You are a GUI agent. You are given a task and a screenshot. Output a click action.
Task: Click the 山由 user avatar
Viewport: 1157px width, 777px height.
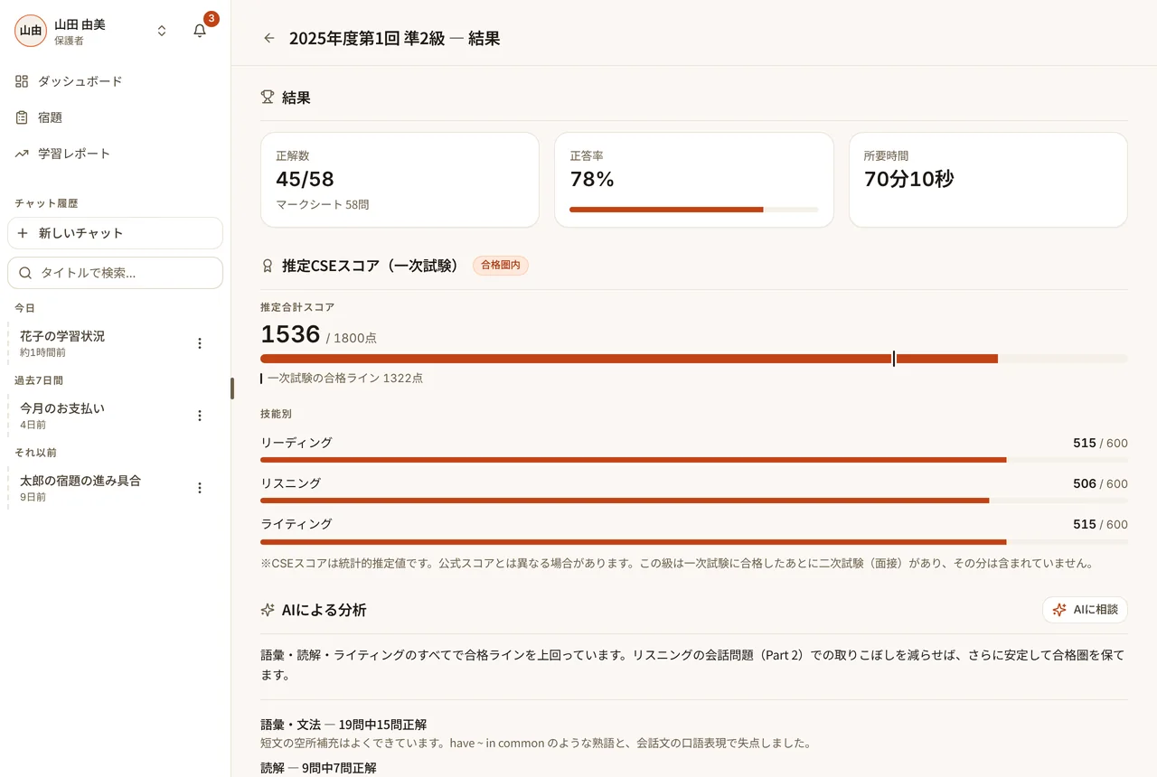31,31
